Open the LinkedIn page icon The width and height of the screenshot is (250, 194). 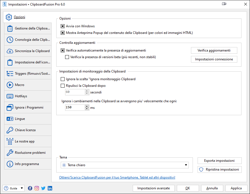click(x=50, y=188)
